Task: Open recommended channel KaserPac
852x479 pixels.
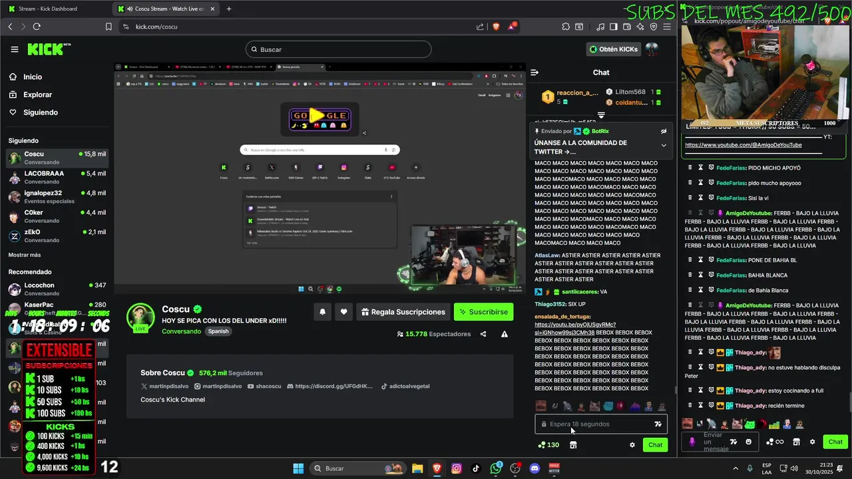Action: point(57,308)
